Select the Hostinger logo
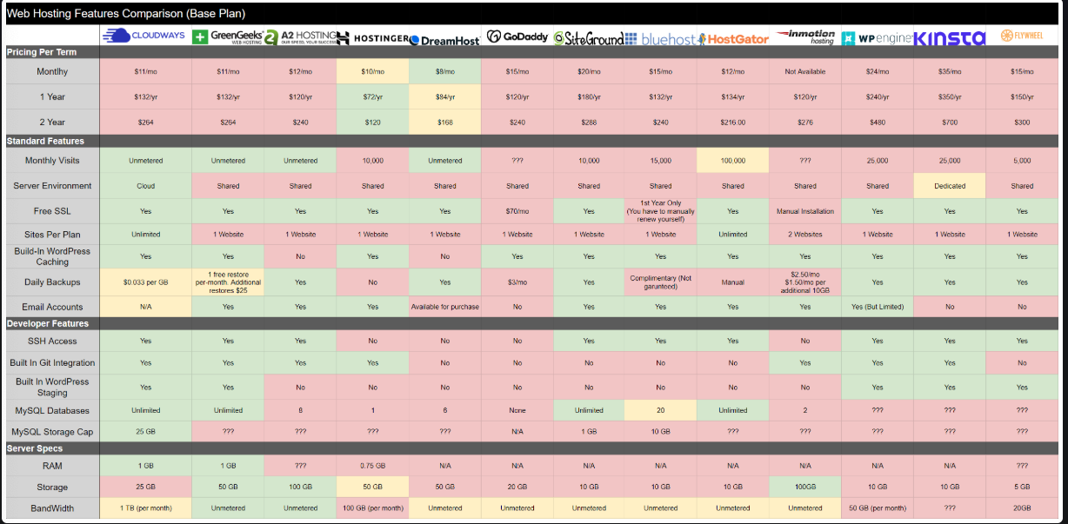 point(371,38)
